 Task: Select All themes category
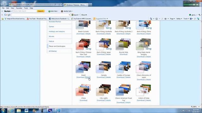click(x=60, y=51)
